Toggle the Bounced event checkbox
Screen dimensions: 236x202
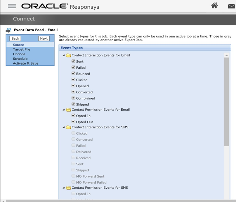73,74
